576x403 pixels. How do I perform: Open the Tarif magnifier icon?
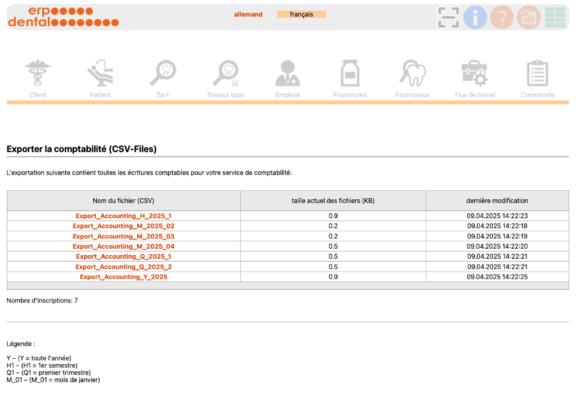point(163,73)
